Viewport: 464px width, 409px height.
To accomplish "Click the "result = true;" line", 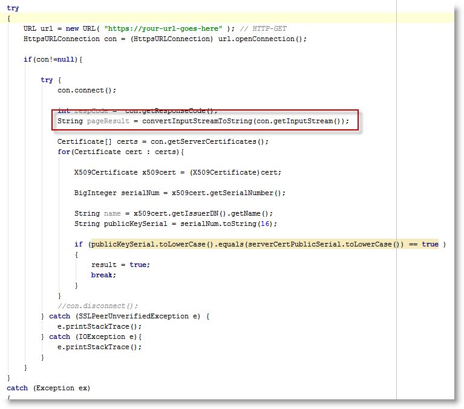I will (121, 265).
